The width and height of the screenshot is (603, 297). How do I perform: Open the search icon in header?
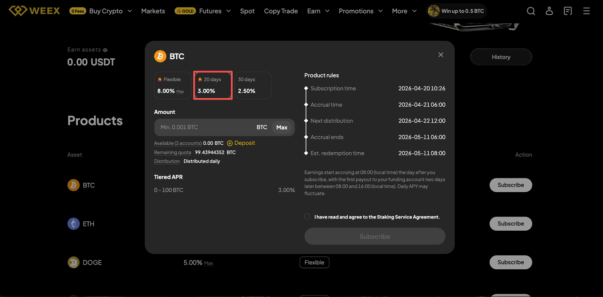click(x=531, y=11)
